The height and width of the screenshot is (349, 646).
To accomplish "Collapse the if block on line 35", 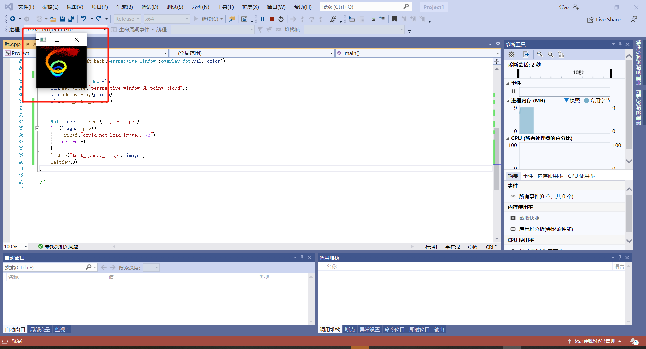I will [x=37, y=128].
